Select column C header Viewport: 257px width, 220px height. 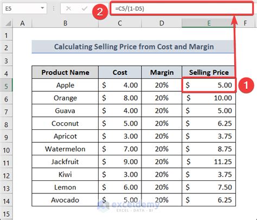(x=120, y=23)
